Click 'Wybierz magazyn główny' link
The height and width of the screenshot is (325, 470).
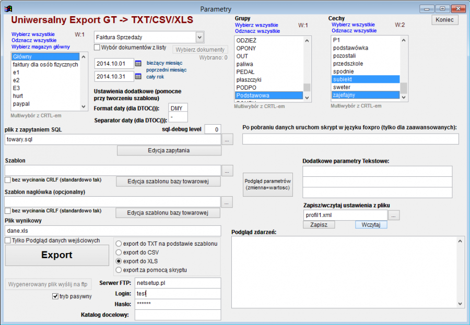[40, 47]
